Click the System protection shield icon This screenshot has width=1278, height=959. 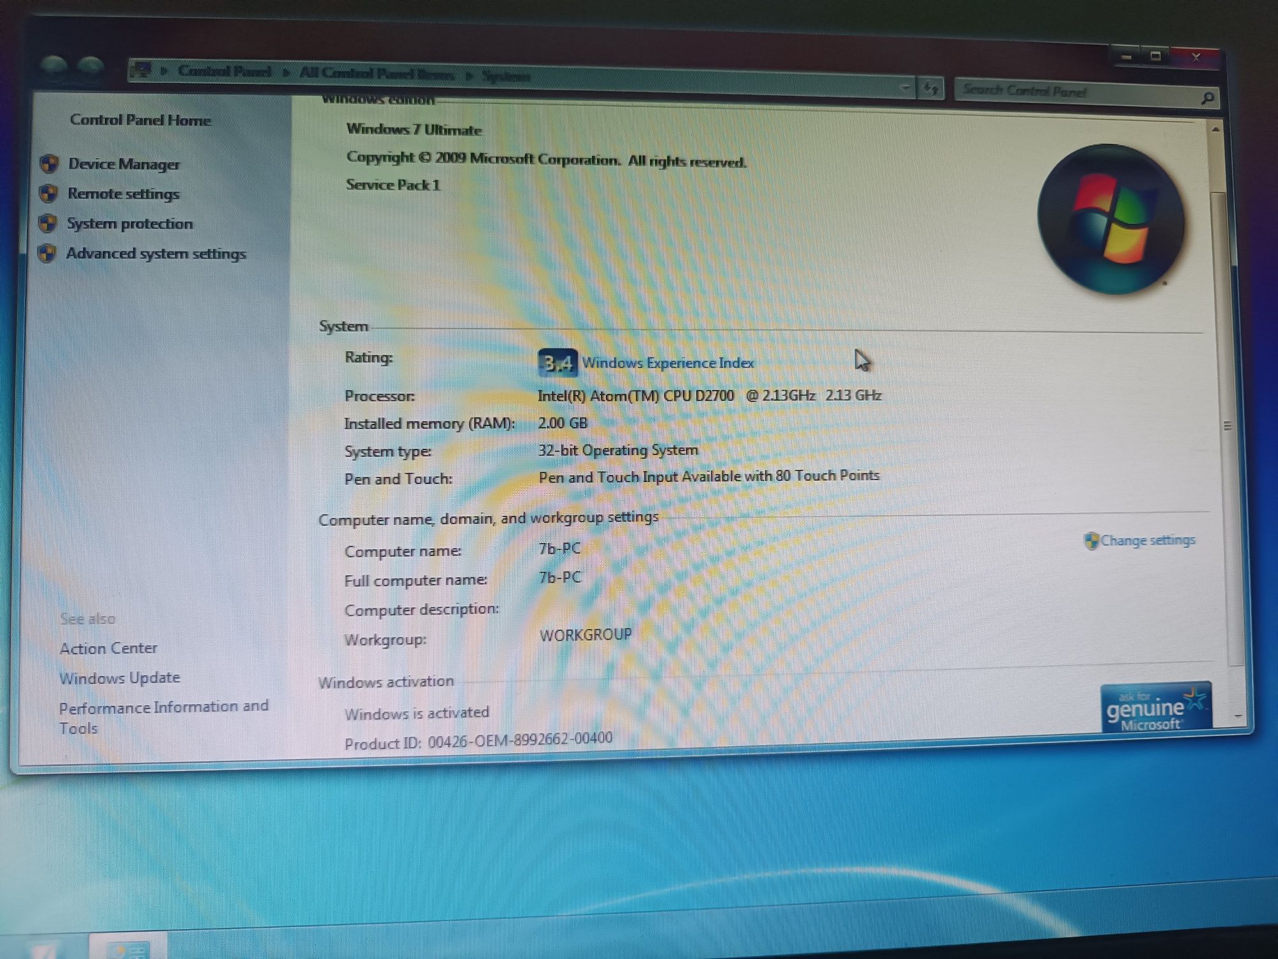point(48,223)
